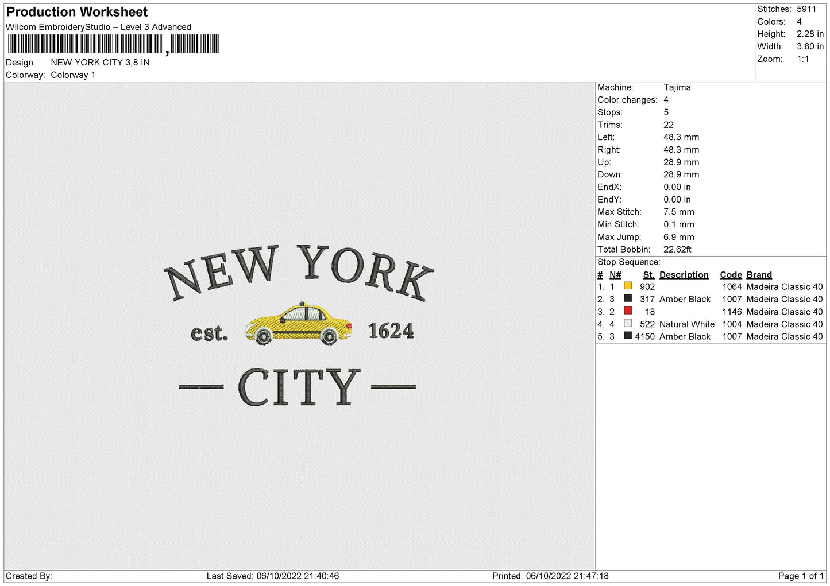Click 'Page 1 of 1' in footer

801,576
